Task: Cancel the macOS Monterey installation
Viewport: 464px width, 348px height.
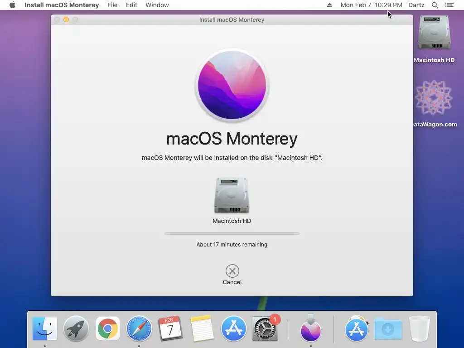Action: click(x=232, y=271)
